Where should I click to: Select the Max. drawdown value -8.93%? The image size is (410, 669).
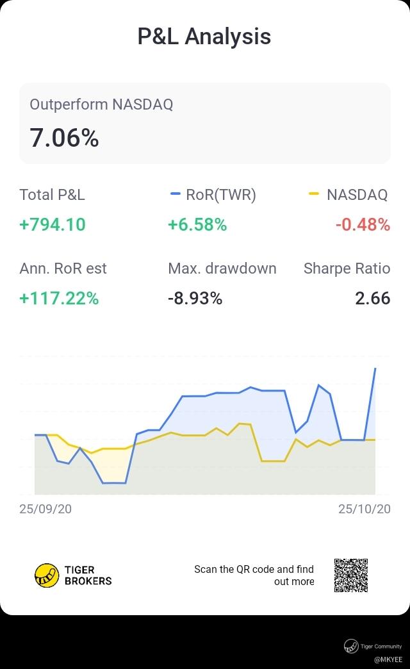[x=195, y=298]
